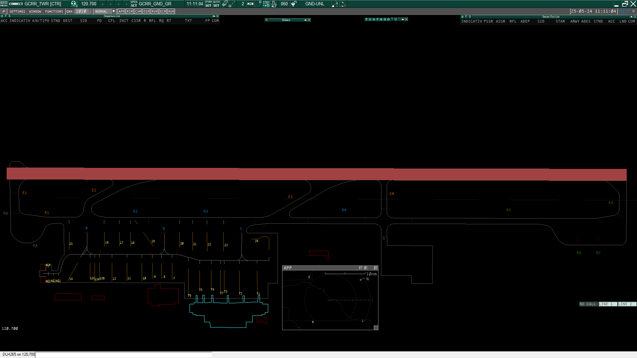
Task: Collapse the FCATGSO window arrow
Action: 403,19
